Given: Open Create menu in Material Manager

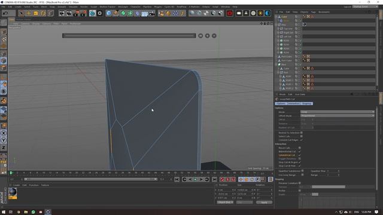Looking at the screenshot, I should (x=16, y=185).
